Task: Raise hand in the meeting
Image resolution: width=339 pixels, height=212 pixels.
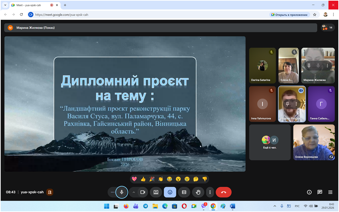Action: coord(198,192)
